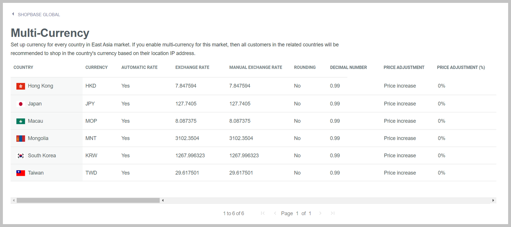
Task: Sort by Currency column header
Action: 96,67
